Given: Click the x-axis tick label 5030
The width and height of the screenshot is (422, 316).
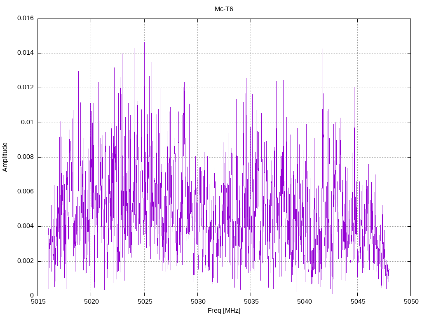Looking at the screenshot, I should click(x=198, y=302).
